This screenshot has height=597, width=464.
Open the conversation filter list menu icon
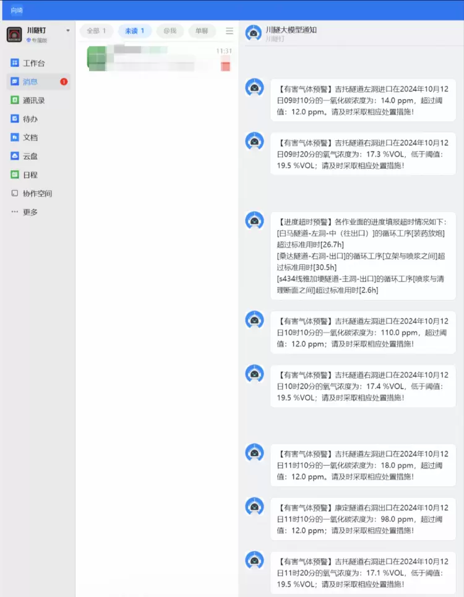click(230, 31)
